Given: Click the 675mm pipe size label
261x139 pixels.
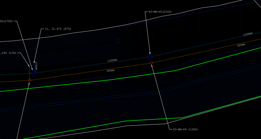Looking at the screenshot, I should coord(36,66).
